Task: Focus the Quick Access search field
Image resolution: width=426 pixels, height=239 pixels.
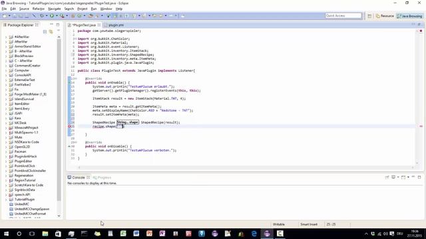Action: (x=343, y=16)
